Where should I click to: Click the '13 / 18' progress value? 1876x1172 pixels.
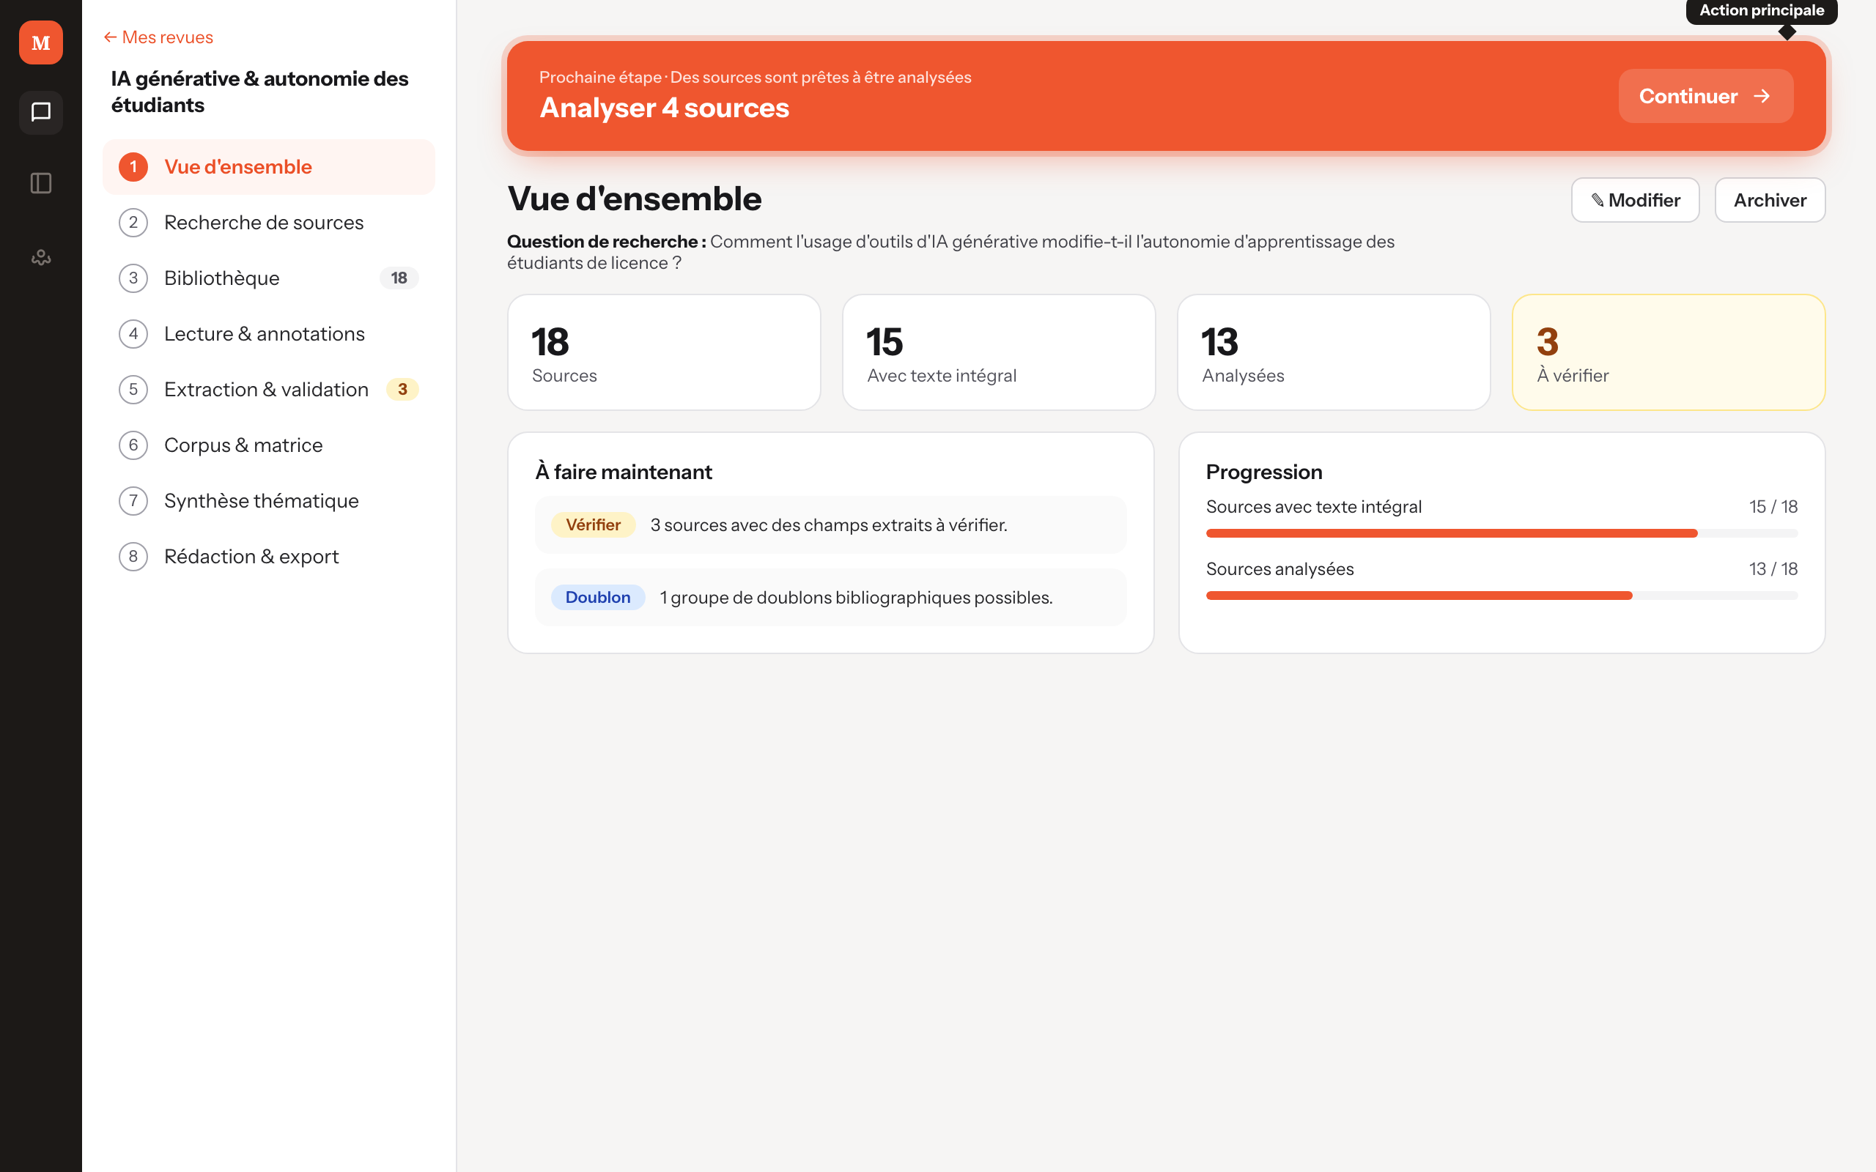pos(1773,569)
